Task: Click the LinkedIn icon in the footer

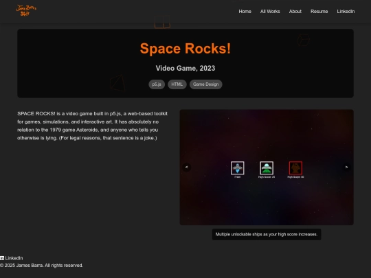Action: pyautogui.click(x=2, y=258)
